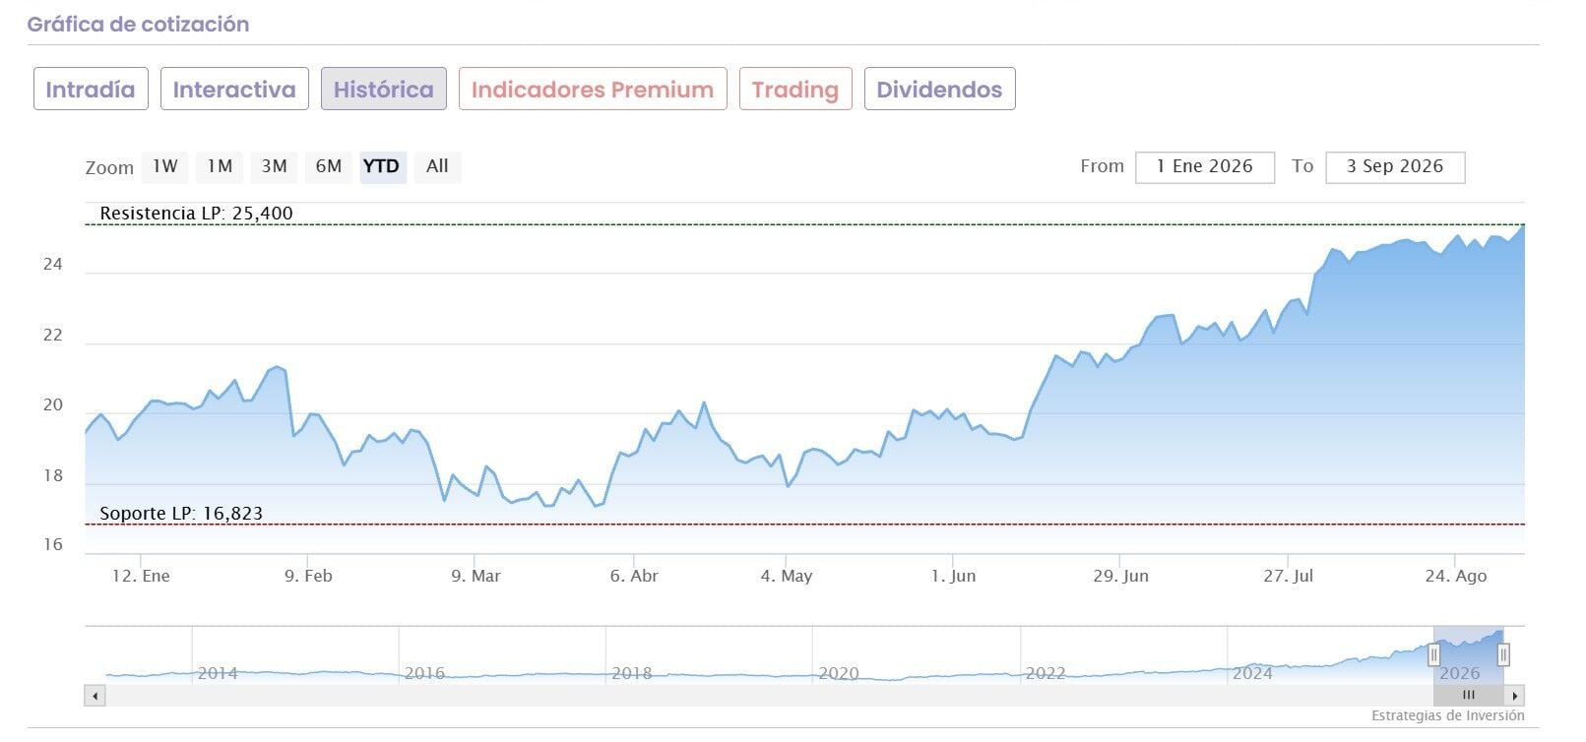
Task: Set zoom range to 6M
Action: pyautogui.click(x=328, y=166)
